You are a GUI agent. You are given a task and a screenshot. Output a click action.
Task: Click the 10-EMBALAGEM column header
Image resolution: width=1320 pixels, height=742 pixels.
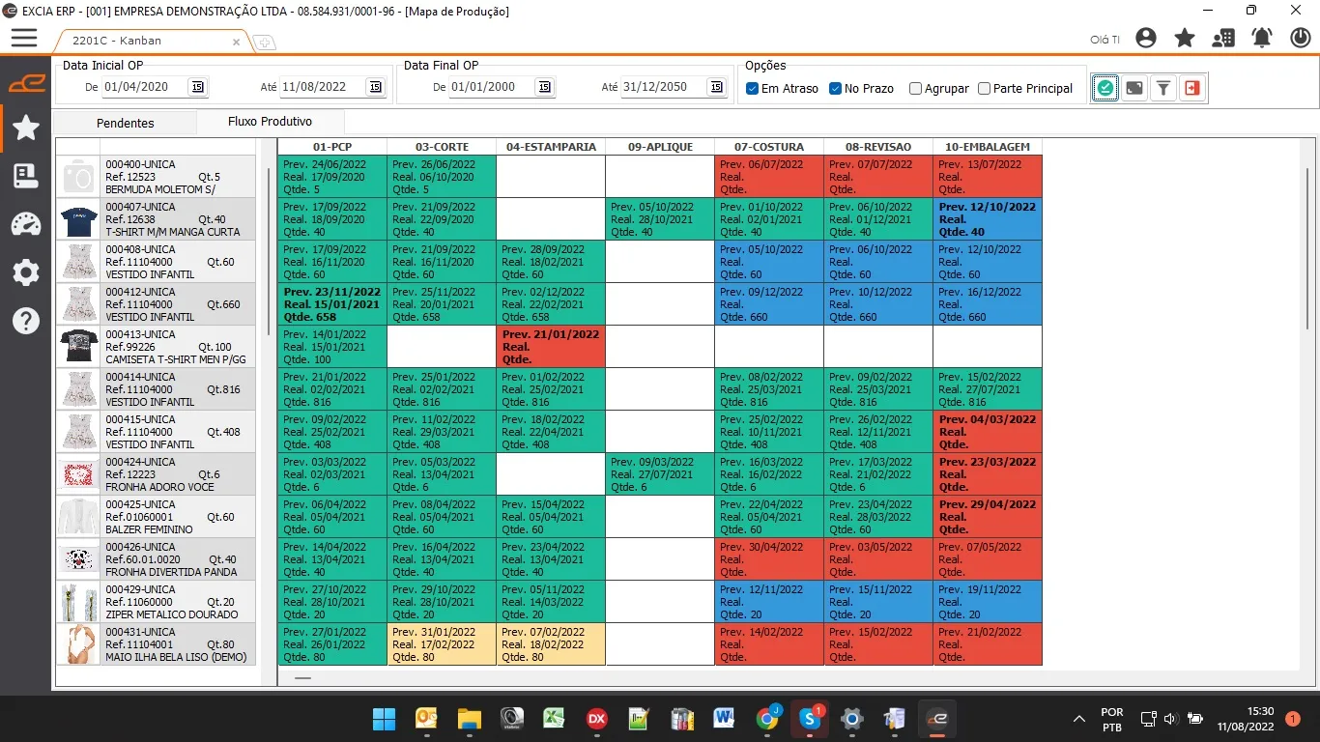(988, 147)
